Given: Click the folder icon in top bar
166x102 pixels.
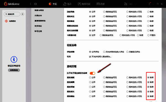Looking at the screenshot, I should (126, 4).
